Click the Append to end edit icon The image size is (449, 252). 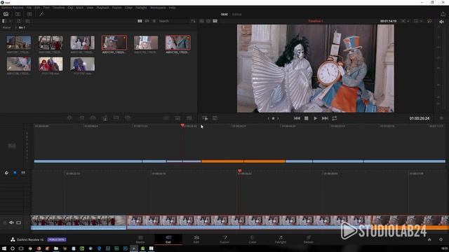pyautogui.click(x=81, y=118)
